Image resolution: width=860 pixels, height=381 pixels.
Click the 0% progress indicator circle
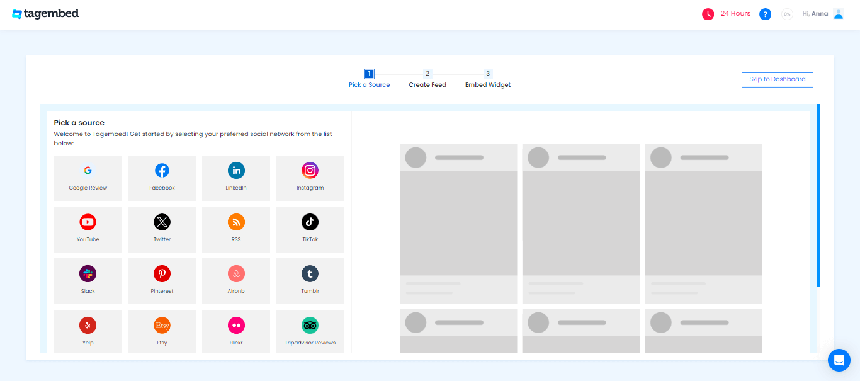click(787, 14)
